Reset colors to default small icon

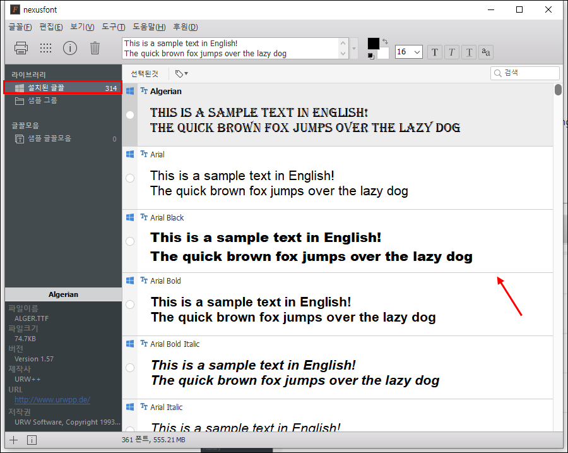[x=370, y=56]
